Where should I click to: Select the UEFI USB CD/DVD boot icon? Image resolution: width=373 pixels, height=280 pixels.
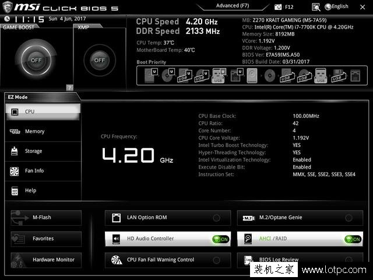pos(202,76)
